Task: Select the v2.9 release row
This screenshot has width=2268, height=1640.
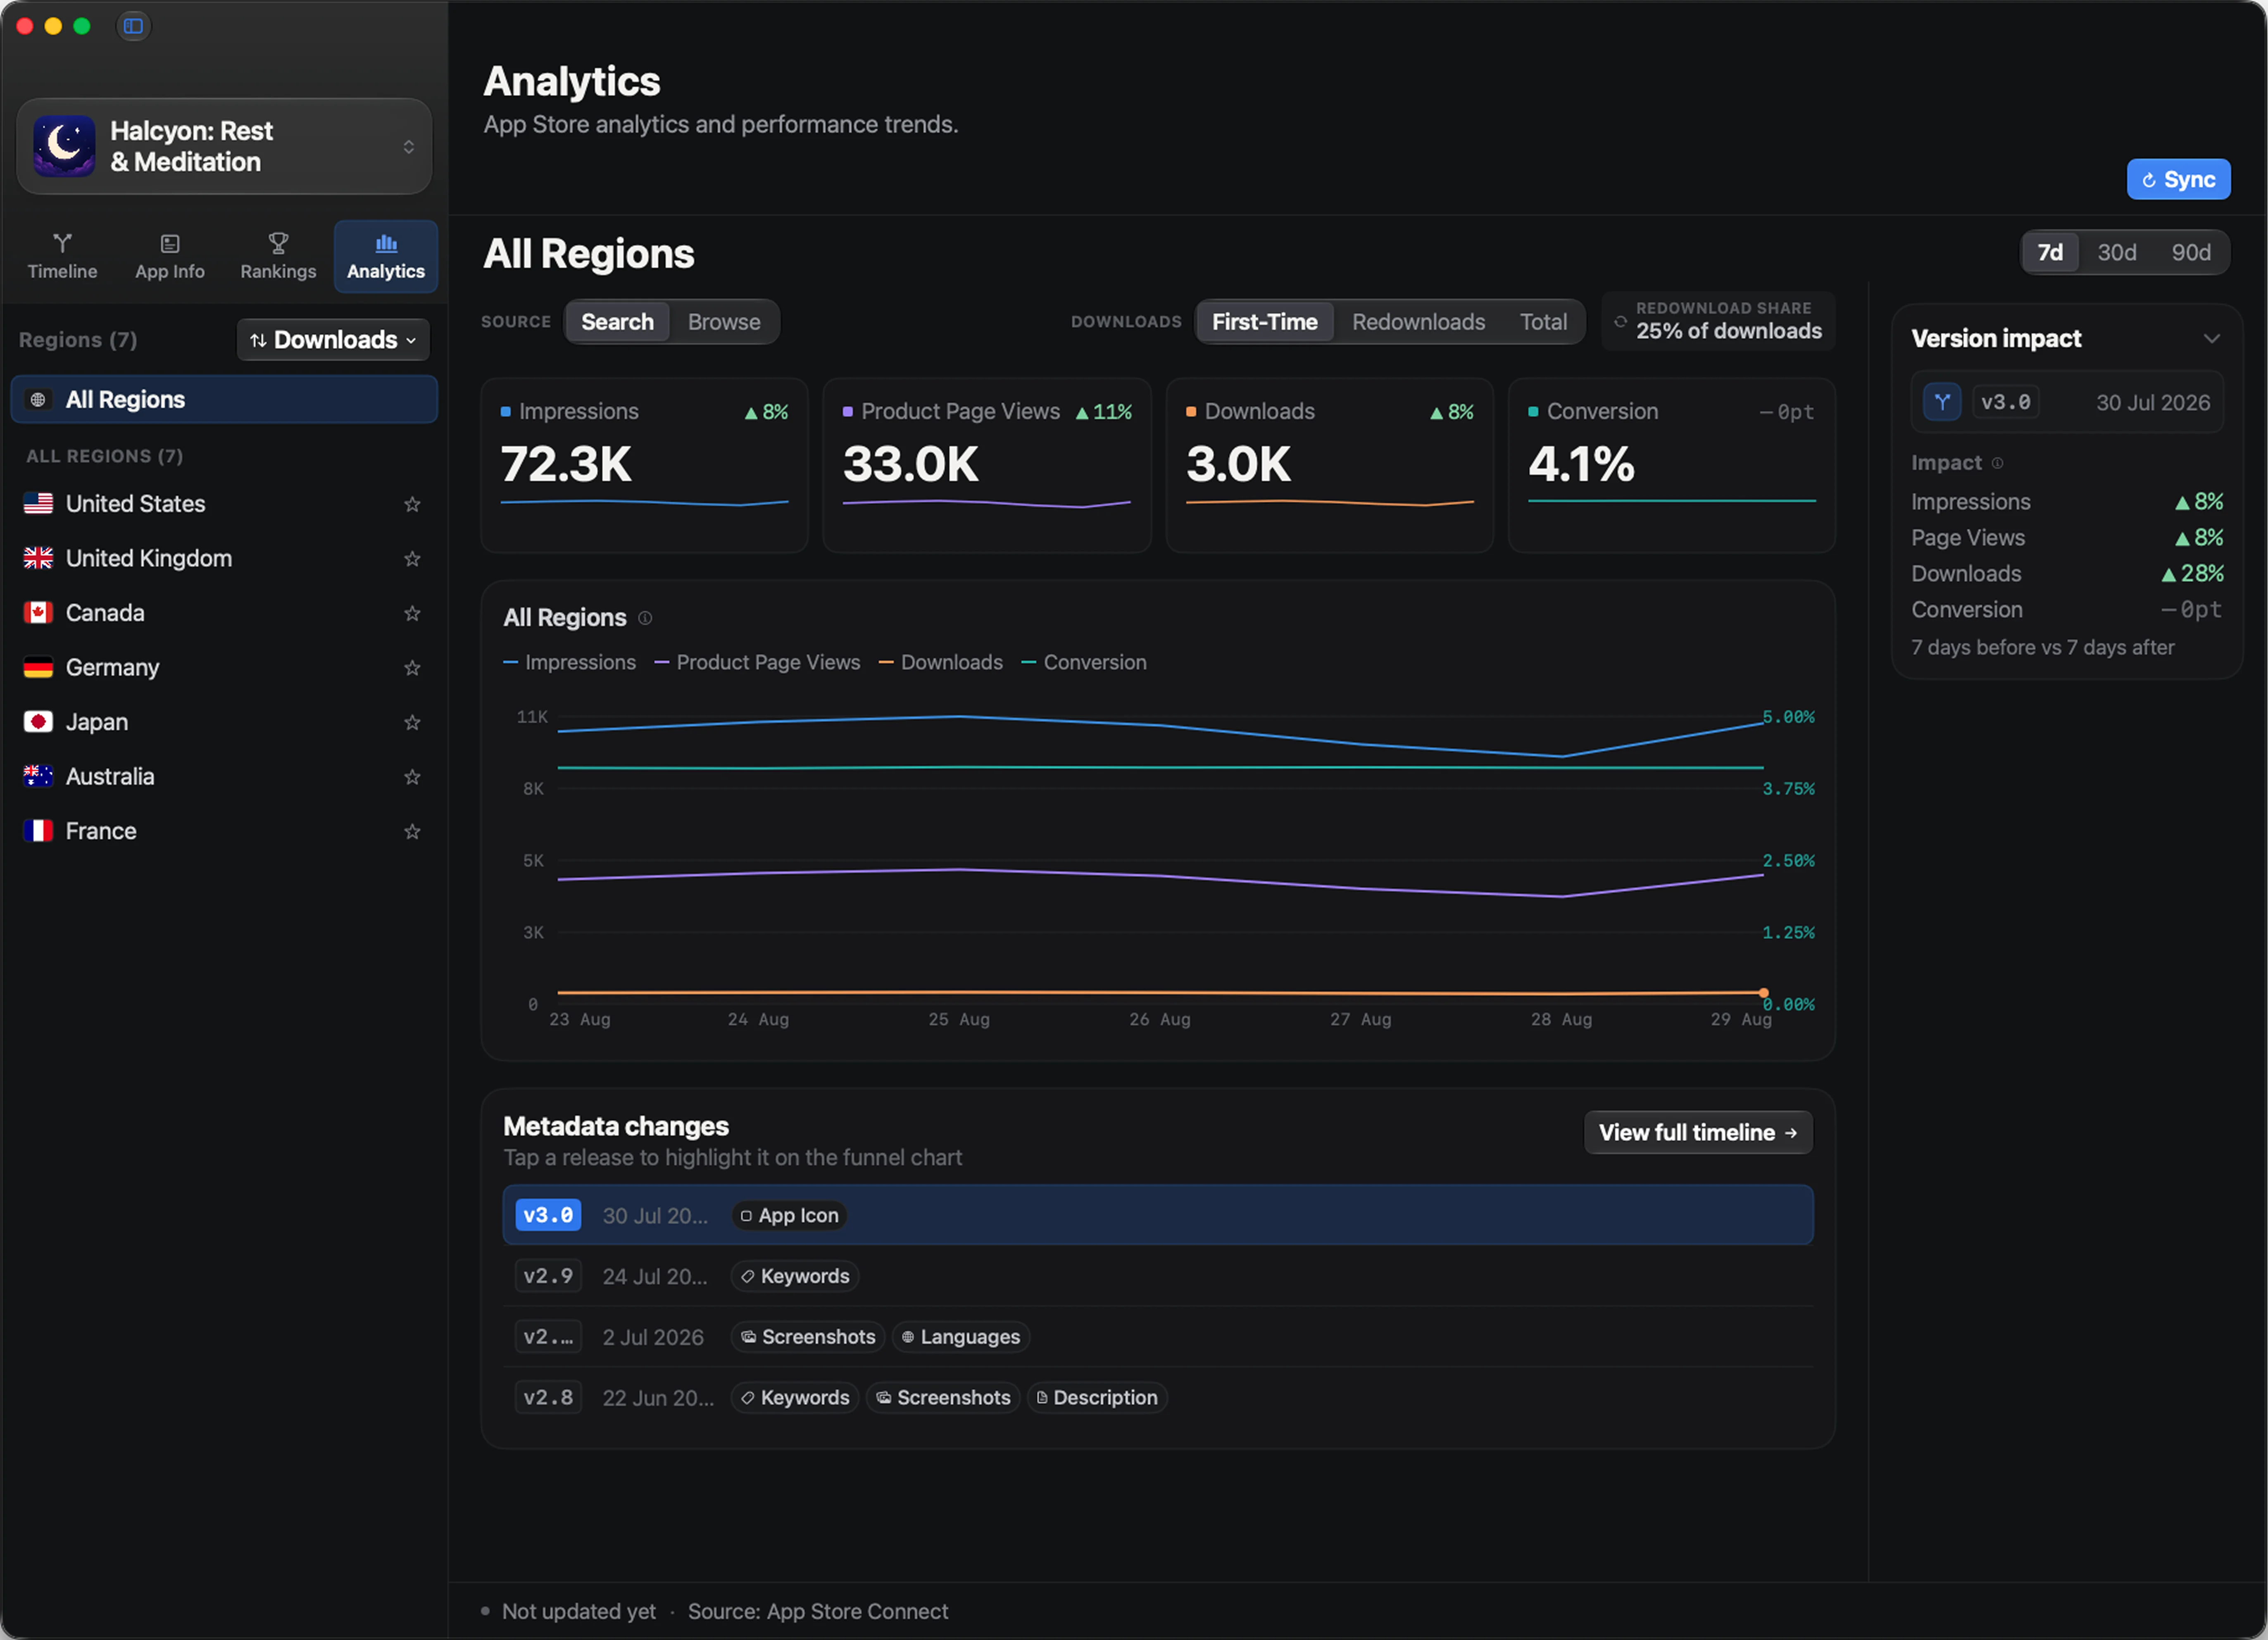Action: coord(1158,1277)
